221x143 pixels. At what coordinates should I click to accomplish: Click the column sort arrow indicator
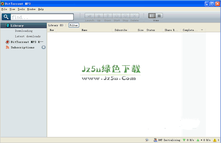coord(202,30)
